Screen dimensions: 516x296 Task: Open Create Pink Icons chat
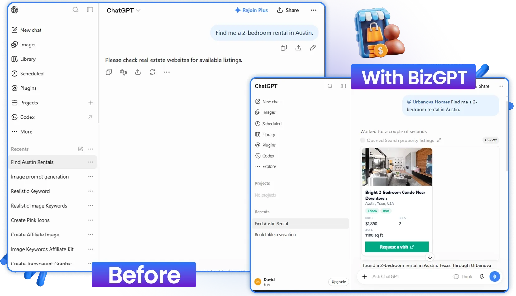pyautogui.click(x=30, y=220)
